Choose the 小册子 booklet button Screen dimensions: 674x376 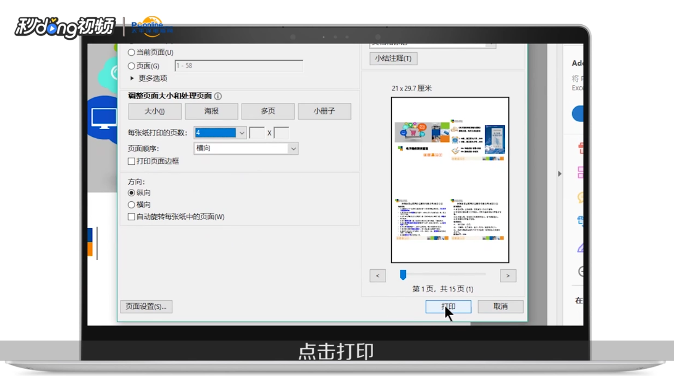coord(324,111)
